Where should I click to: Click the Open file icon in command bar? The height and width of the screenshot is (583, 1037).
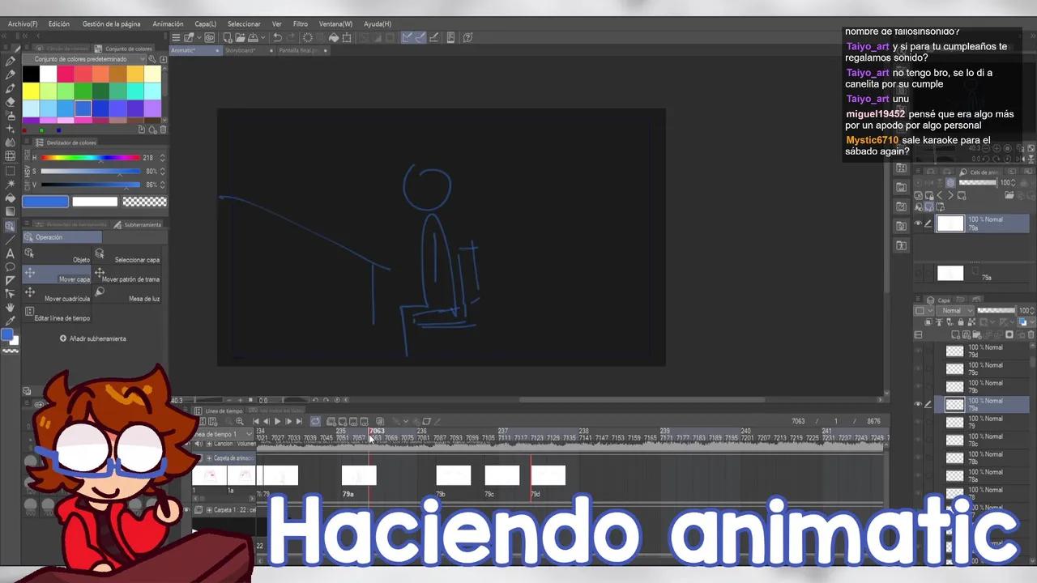(240, 37)
